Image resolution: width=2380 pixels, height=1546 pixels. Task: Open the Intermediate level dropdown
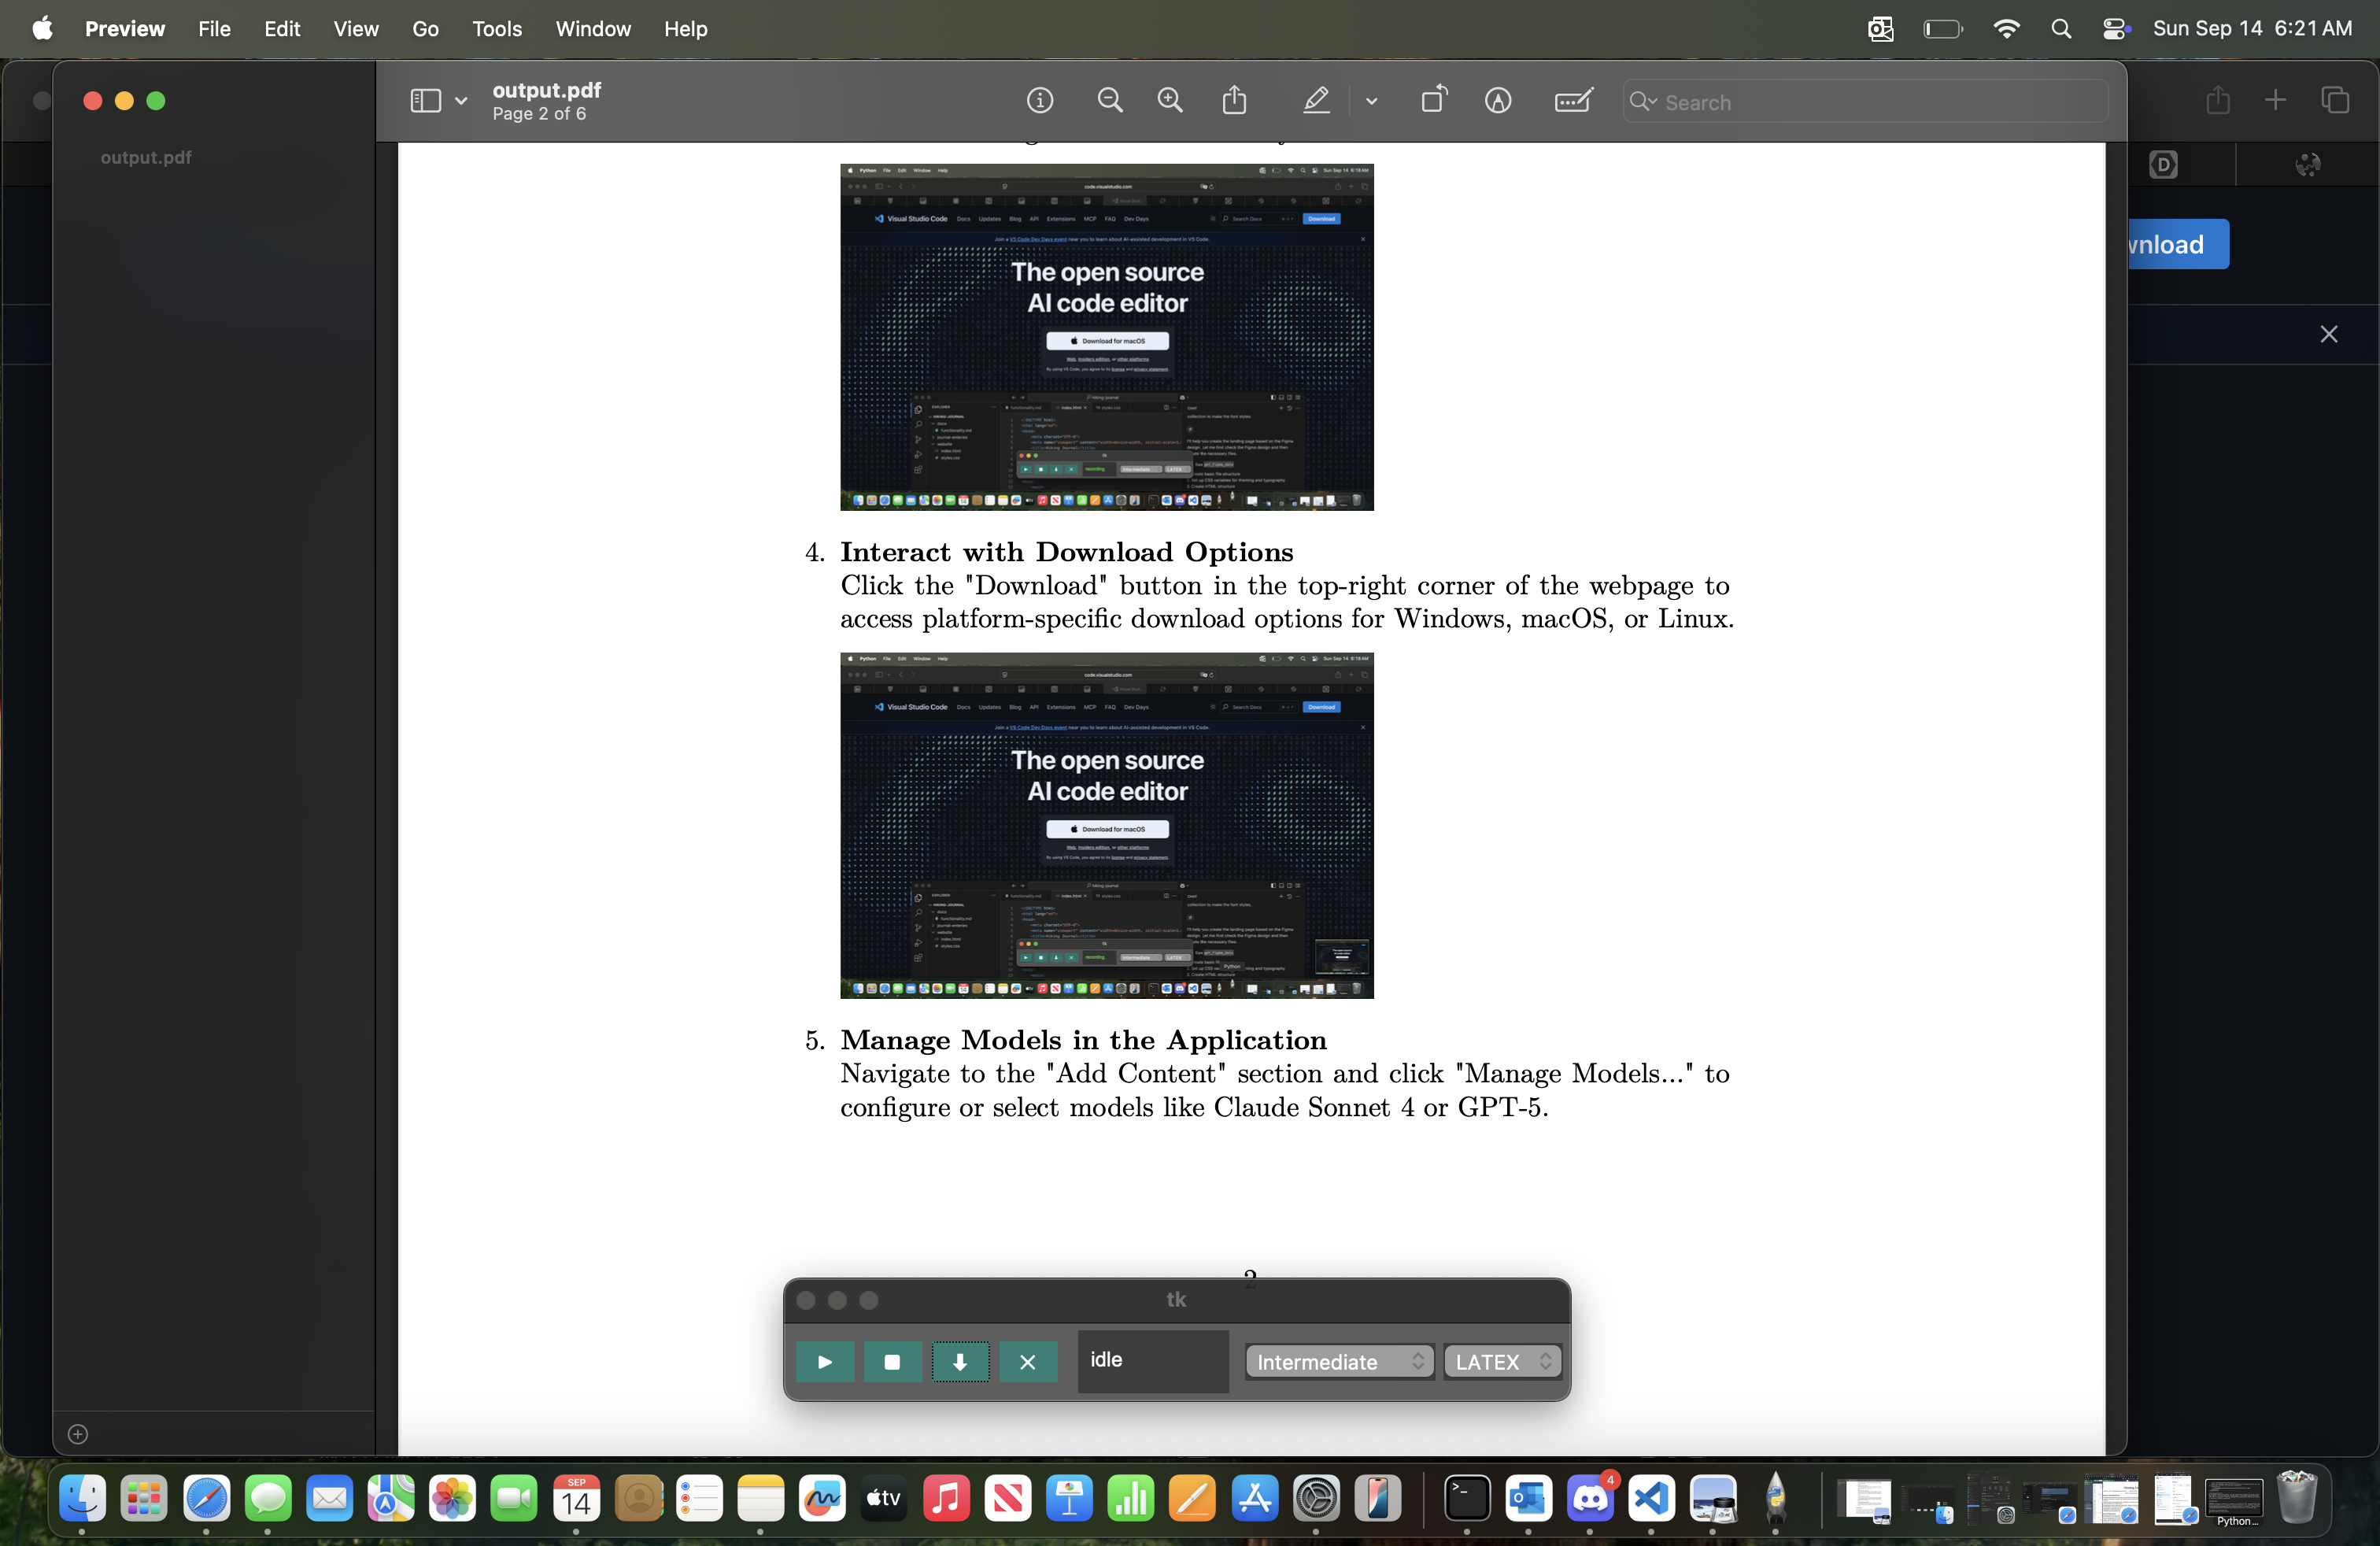click(x=1339, y=1361)
